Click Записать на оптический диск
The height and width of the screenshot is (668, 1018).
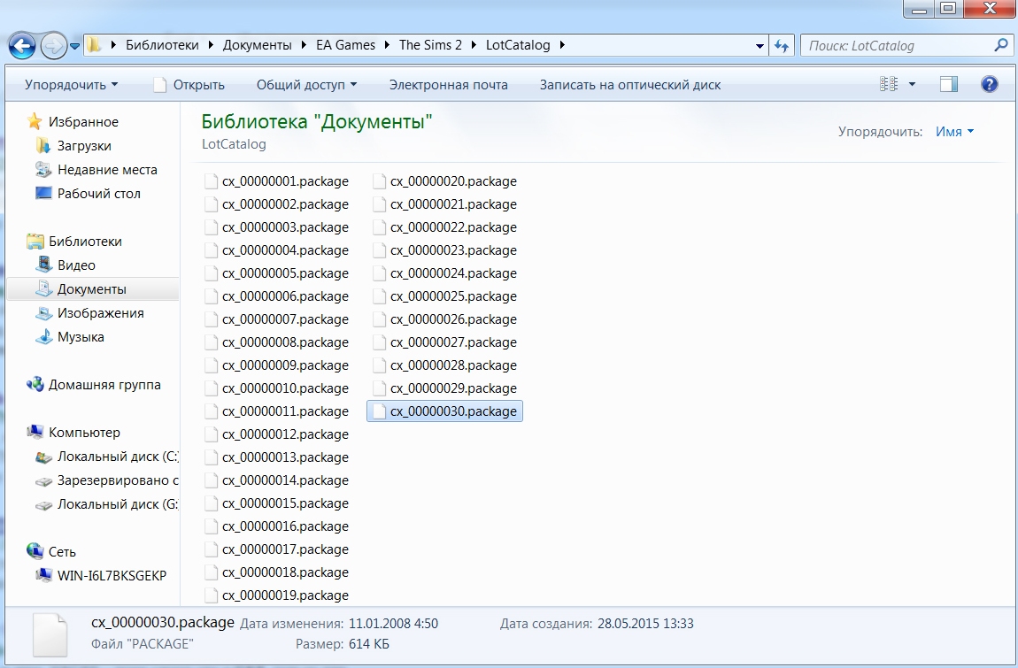630,85
